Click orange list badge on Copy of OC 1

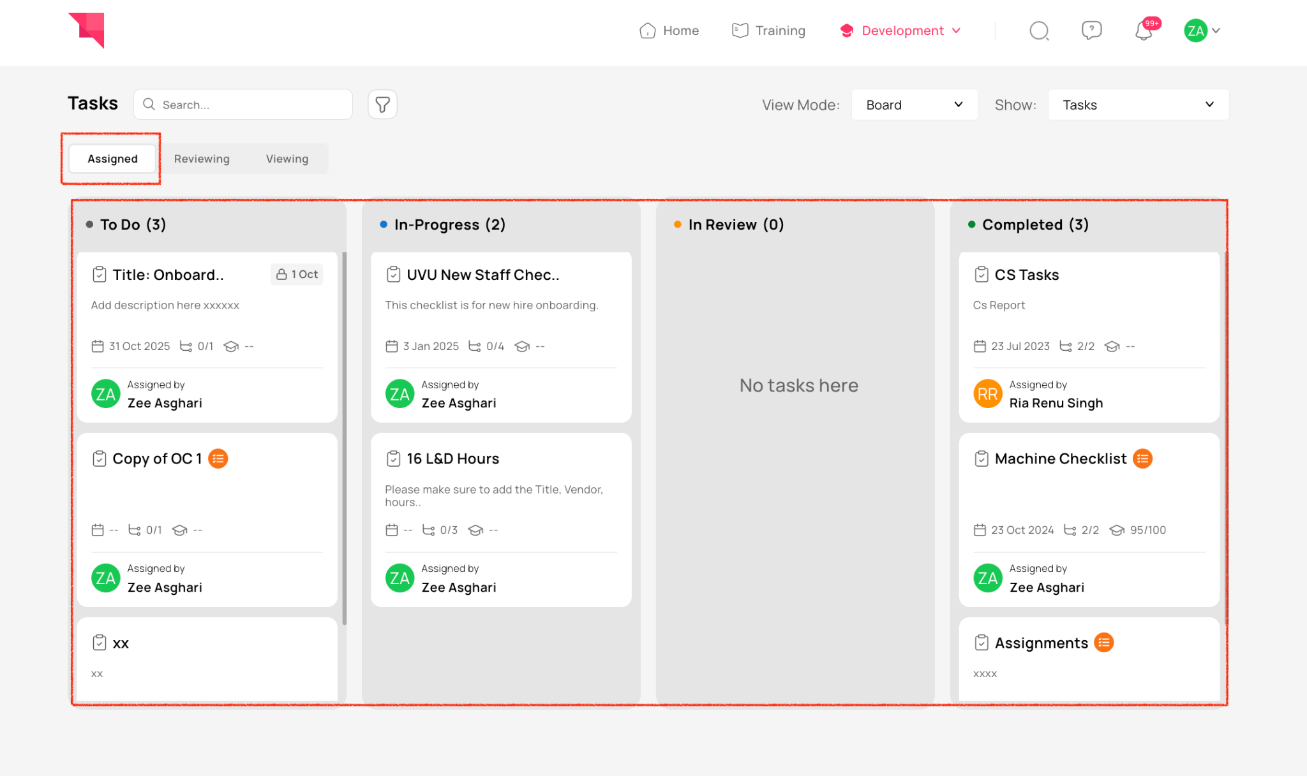click(218, 458)
